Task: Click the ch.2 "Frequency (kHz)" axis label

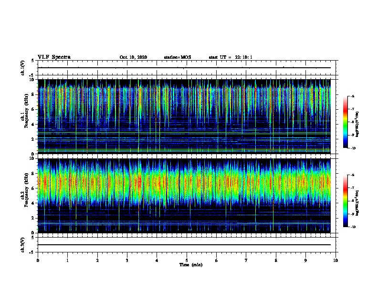Action: click(x=27, y=190)
